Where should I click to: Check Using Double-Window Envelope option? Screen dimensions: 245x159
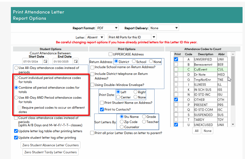point(92,85)
